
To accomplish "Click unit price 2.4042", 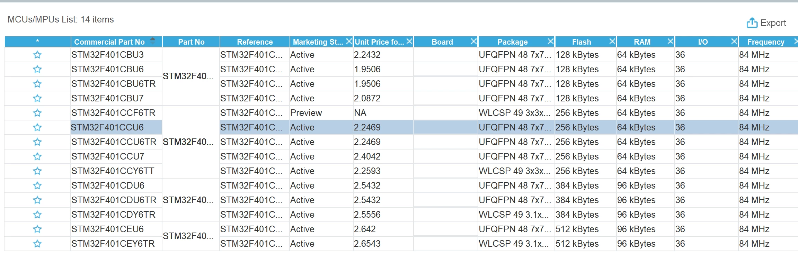I will tap(367, 156).
